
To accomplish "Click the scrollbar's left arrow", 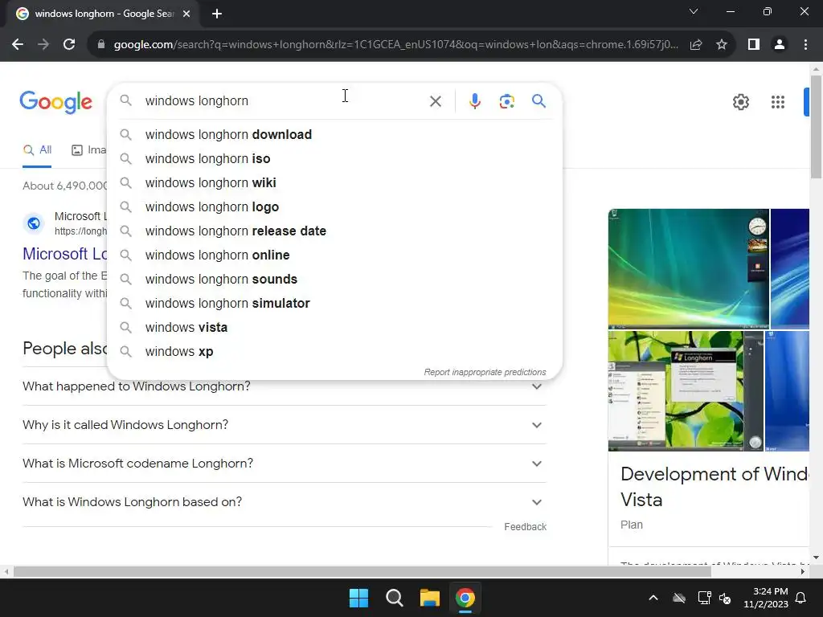I will click(x=6, y=571).
